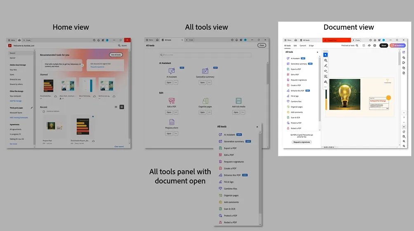The image size is (414, 231).
Task: Rotate page using the rotate icon in right rail
Action: [404, 132]
